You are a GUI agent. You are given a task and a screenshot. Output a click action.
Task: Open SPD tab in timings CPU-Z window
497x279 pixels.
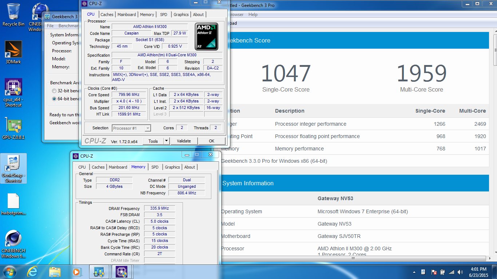pos(155,167)
